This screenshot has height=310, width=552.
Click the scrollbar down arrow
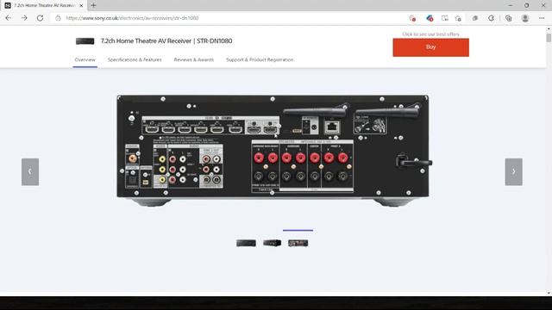[549, 293]
